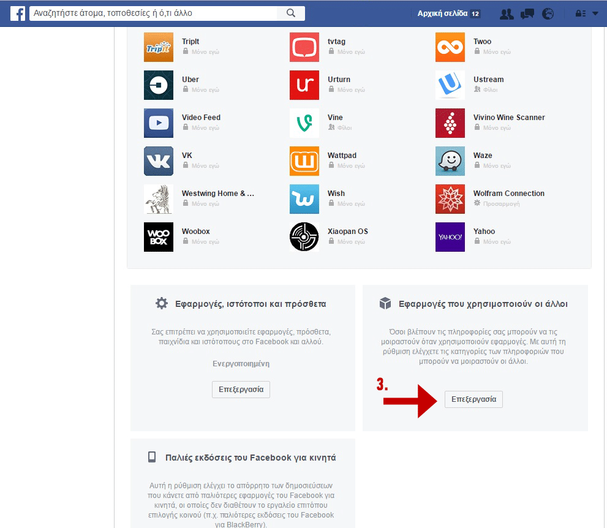Select the Twoo app icon
This screenshot has height=528, width=607.
(450, 47)
